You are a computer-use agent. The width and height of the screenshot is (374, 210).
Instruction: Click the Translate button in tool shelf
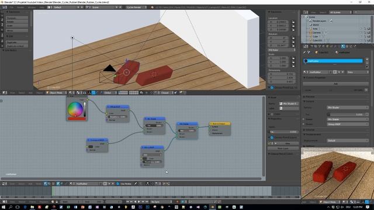[x=17, y=18]
